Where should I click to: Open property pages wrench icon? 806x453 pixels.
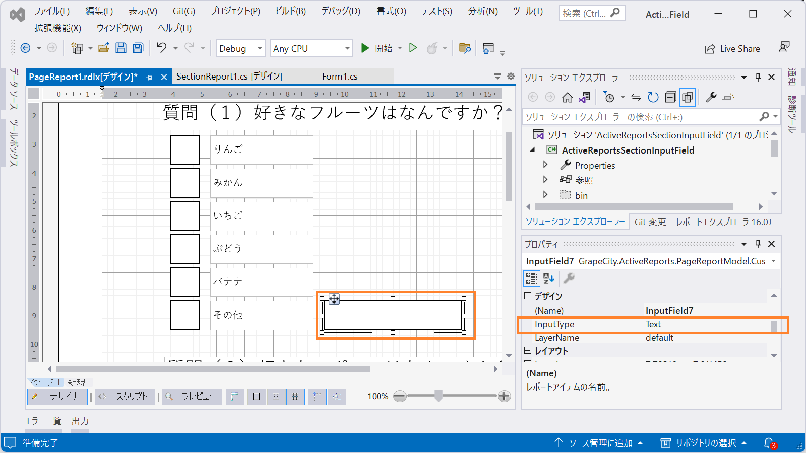pyautogui.click(x=569, y=278)
